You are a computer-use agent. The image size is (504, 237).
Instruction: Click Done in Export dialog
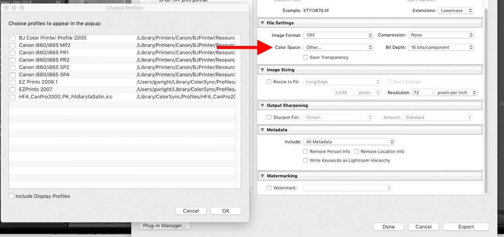388,227
